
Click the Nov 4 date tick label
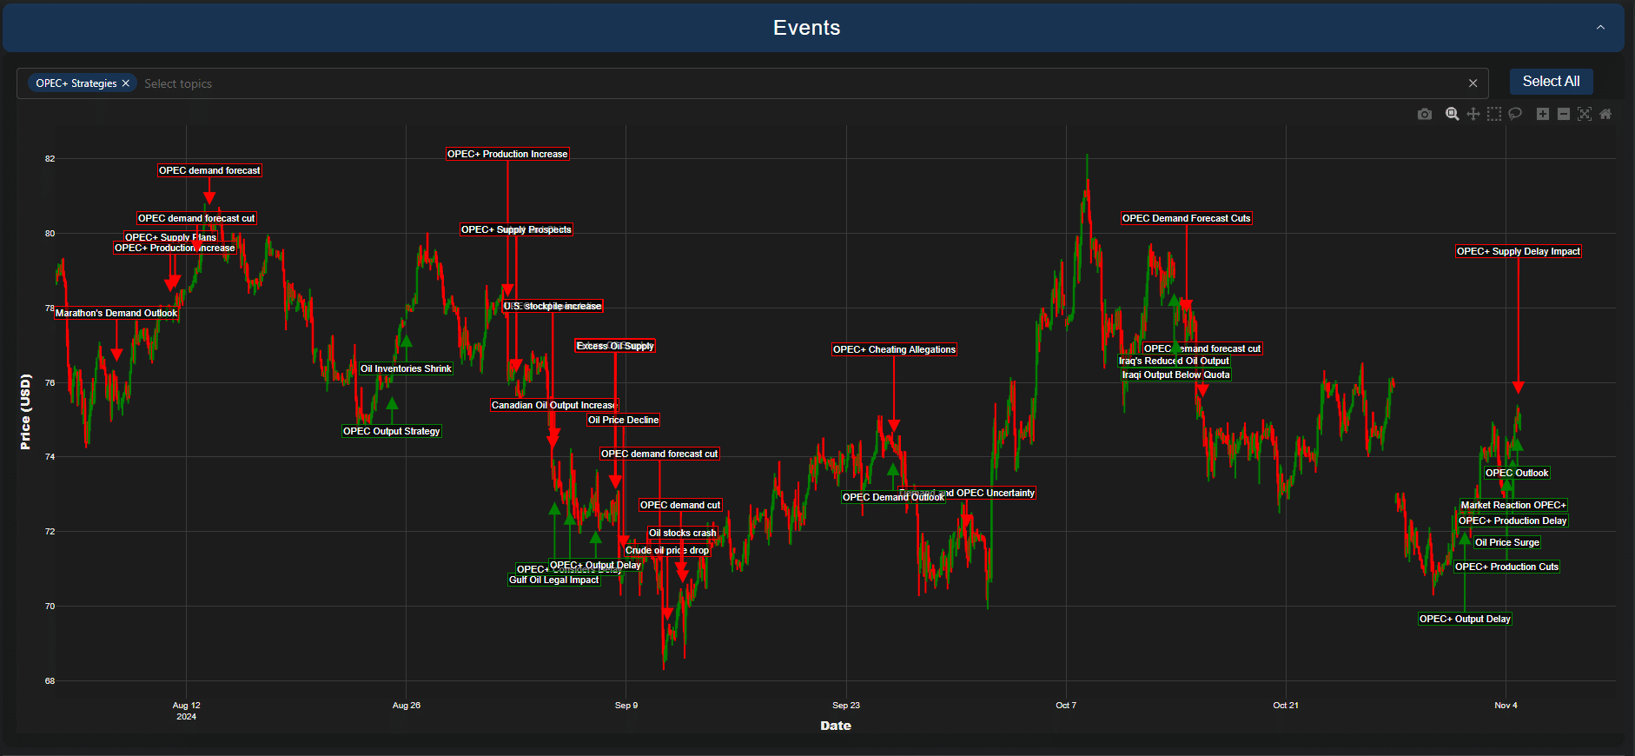(1506, 705)
